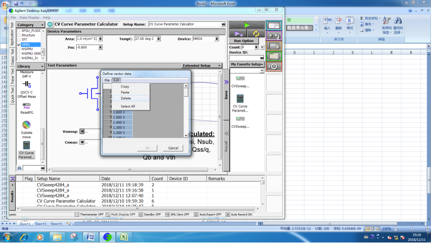
Task: Open the Library dropdown
Action: pos(30,66)
